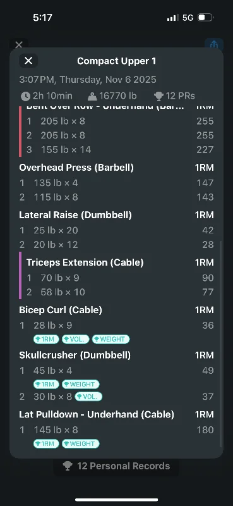Image resolution: width=233 pixels, height=506 pixels.
Task: Tap the share icon at top right
Action: click(x=214, y=44)
